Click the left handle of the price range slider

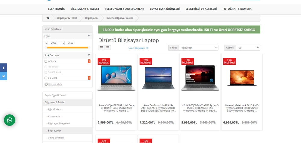pyautogui.click(x=46, y=48)
